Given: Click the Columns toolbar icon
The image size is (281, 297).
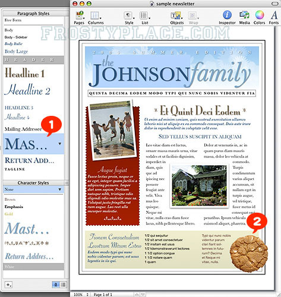Looking at the screenshot, I should (x=96, y=18).
